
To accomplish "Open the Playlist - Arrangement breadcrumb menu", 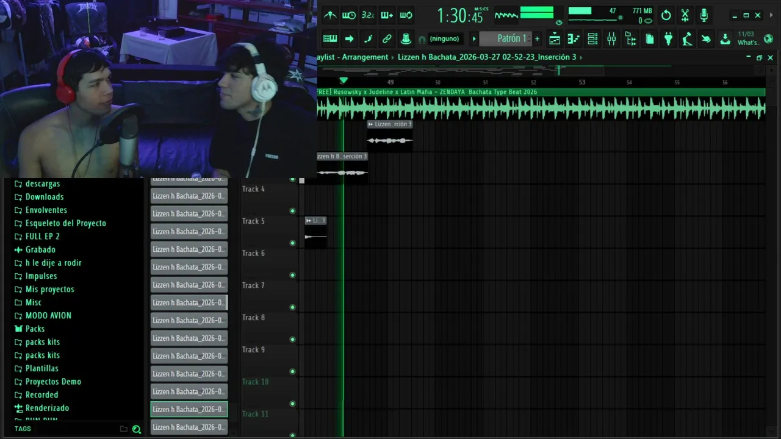I will point(354,57).
